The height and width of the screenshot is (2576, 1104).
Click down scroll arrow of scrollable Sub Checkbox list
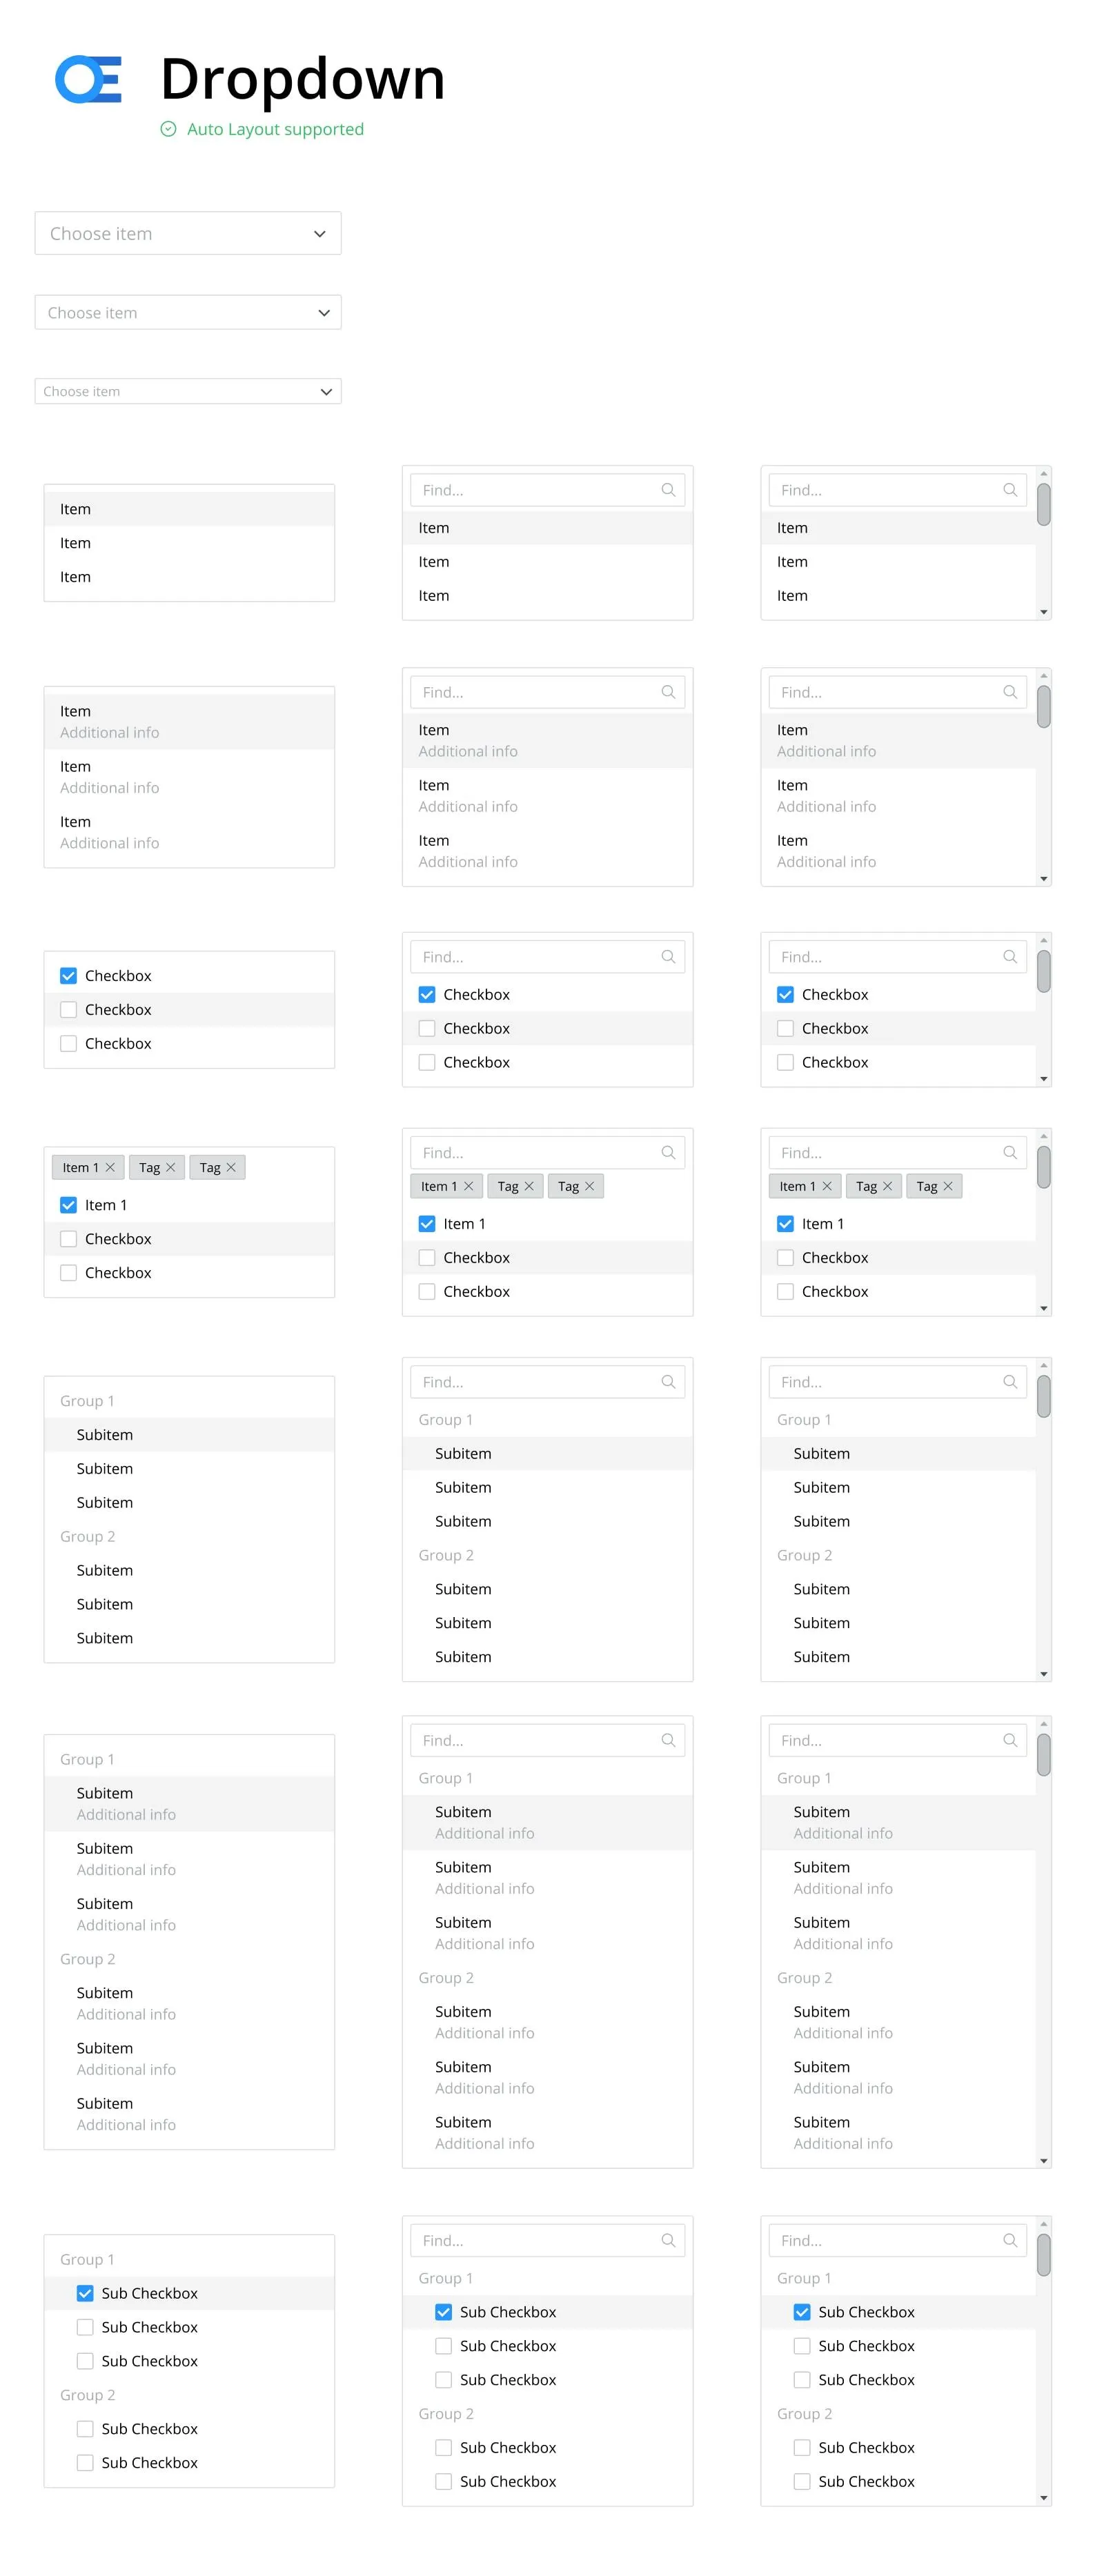coord(1043,2497)
